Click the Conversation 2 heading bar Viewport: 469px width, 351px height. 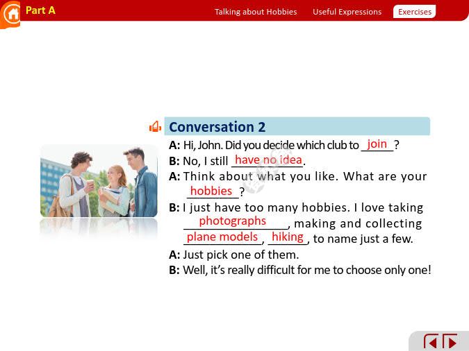[x=297, y=126]
